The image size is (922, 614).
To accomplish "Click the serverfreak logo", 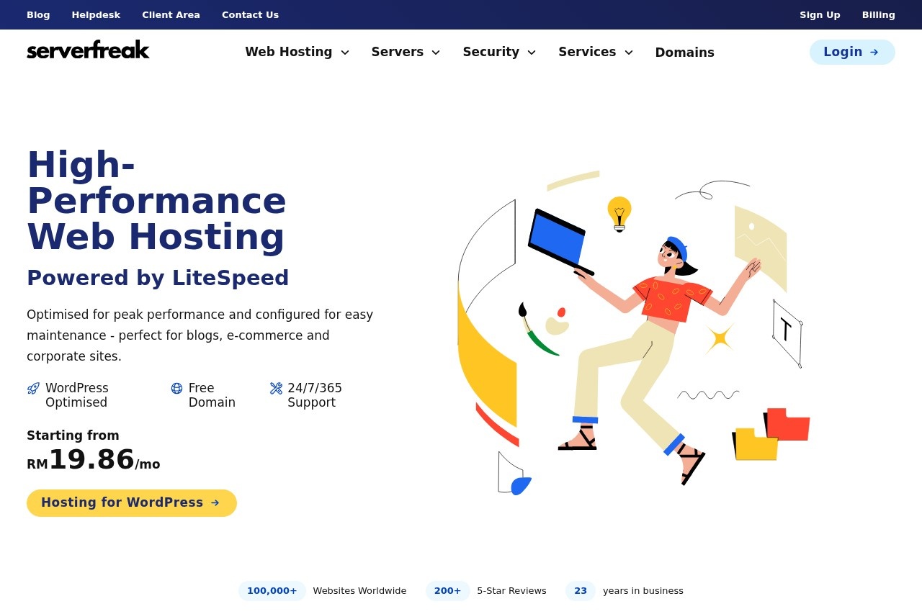I will (88, 50).
